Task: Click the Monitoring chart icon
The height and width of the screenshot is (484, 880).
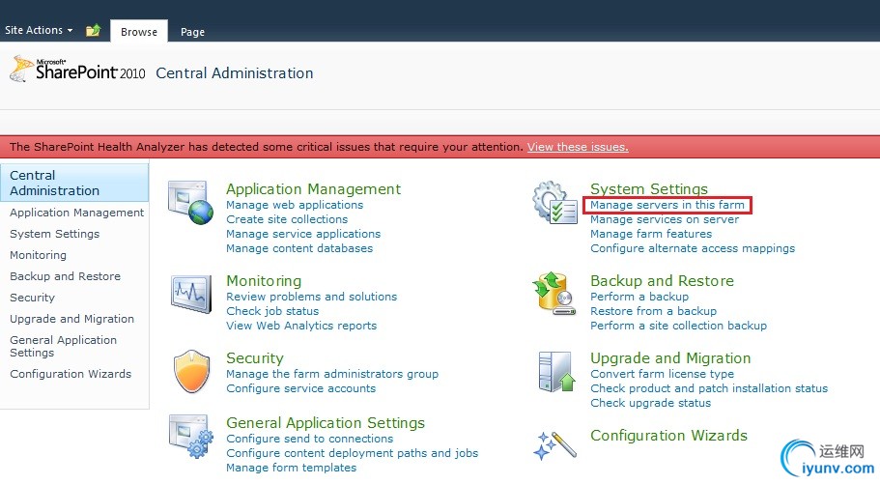Action: point(191,293)
